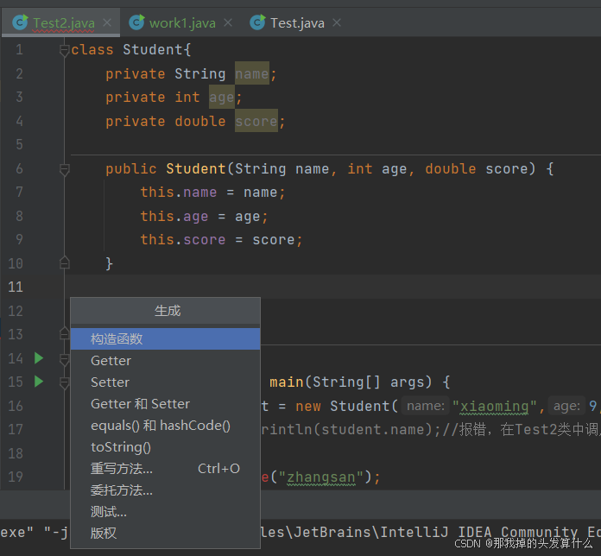Screen dimensions: 601x556
Task: Click the work1.java class file icon
Action: (136, 22)
